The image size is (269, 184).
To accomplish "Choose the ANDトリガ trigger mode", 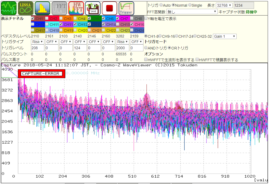I will click(x=146, y=48).
